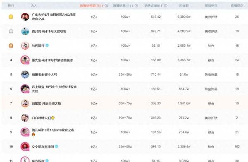Click 直播场次 column header
Viewport: 248px width, 162px height.
point(237,6)
